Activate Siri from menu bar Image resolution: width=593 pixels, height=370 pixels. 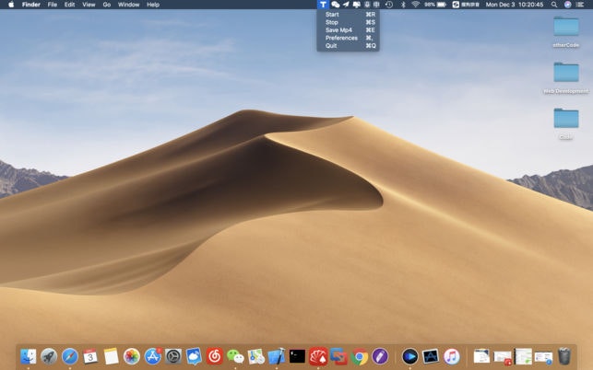point(567,5)
